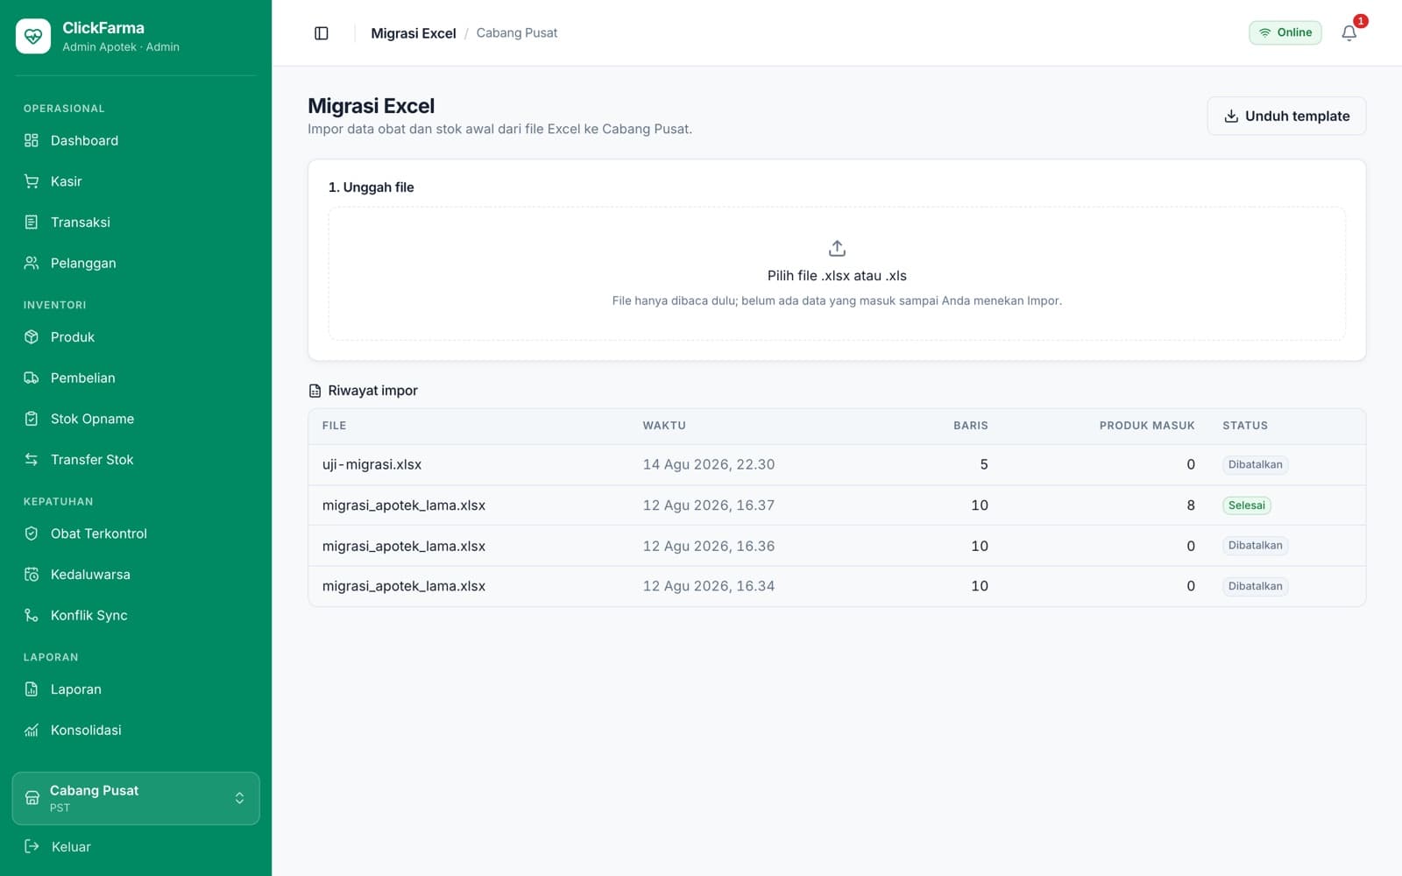Click Unduh template button
Viewport: 1402px width, 876px height.
pos(1286,116)
